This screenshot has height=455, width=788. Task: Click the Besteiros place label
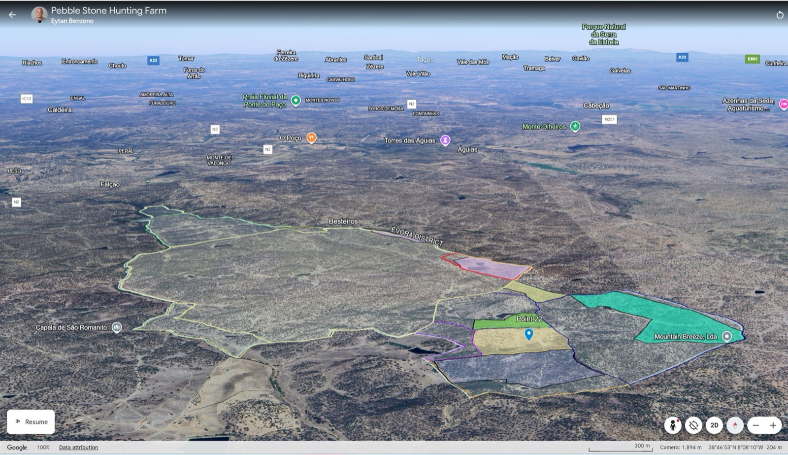(343, 221)
